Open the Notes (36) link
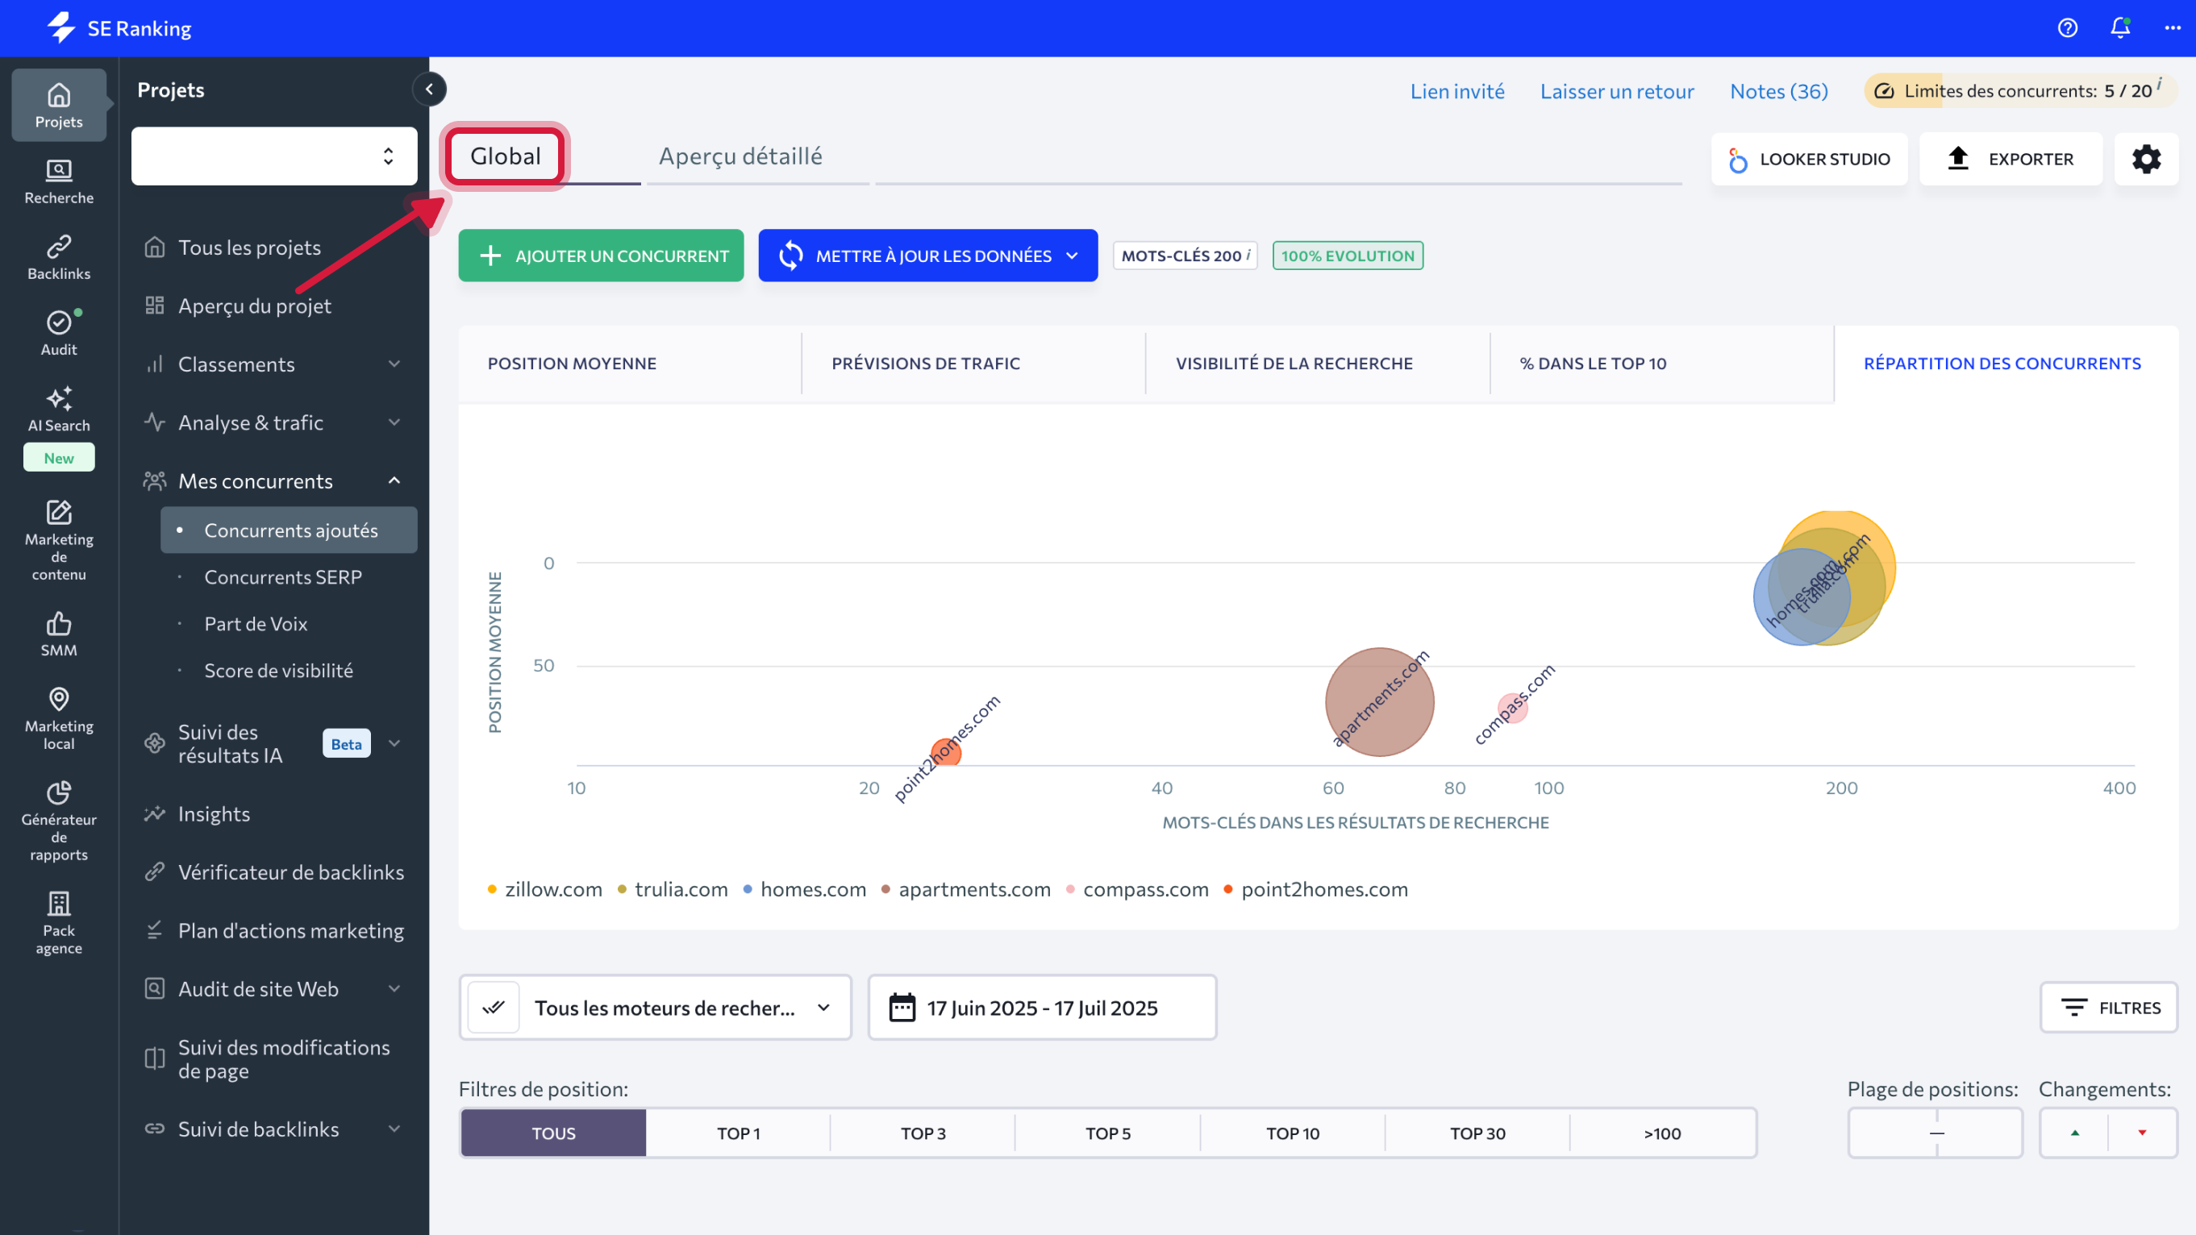 pos(1779,90)
